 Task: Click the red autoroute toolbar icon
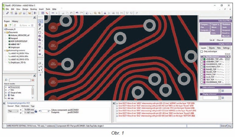tap(47, 13)
